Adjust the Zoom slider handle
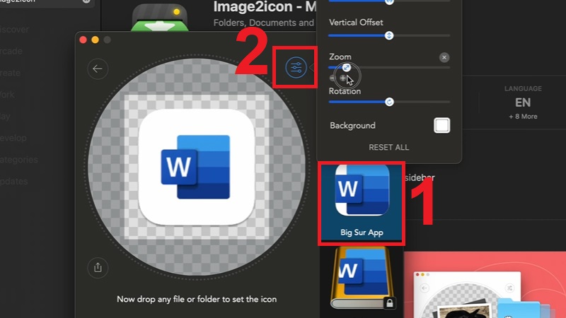 (346, 67)
